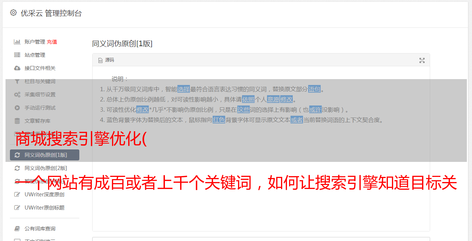
Task: Click the highlighted word 选择 in the text
Action: click(x=184, y=89)
